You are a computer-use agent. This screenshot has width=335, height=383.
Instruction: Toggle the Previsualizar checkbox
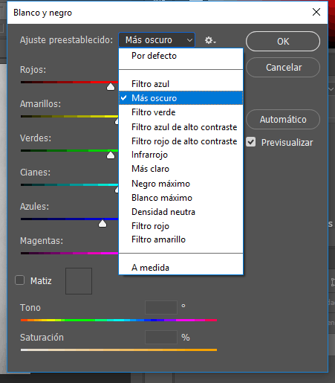[250, 142]
